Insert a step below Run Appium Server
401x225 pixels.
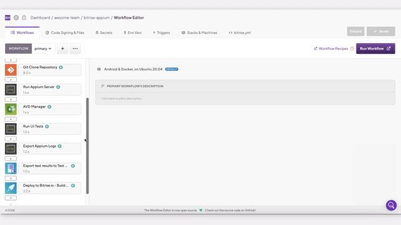coord(11,99)
